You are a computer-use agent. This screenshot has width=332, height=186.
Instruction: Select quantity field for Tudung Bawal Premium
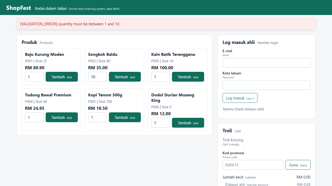pyautogui.click(x=34, y=117)
